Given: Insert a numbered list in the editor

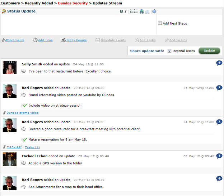Looking at the screenshot, I should pos(132,11).
